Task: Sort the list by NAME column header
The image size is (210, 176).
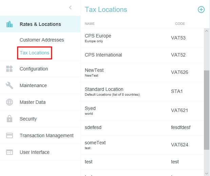Action: tap(90, 24)
